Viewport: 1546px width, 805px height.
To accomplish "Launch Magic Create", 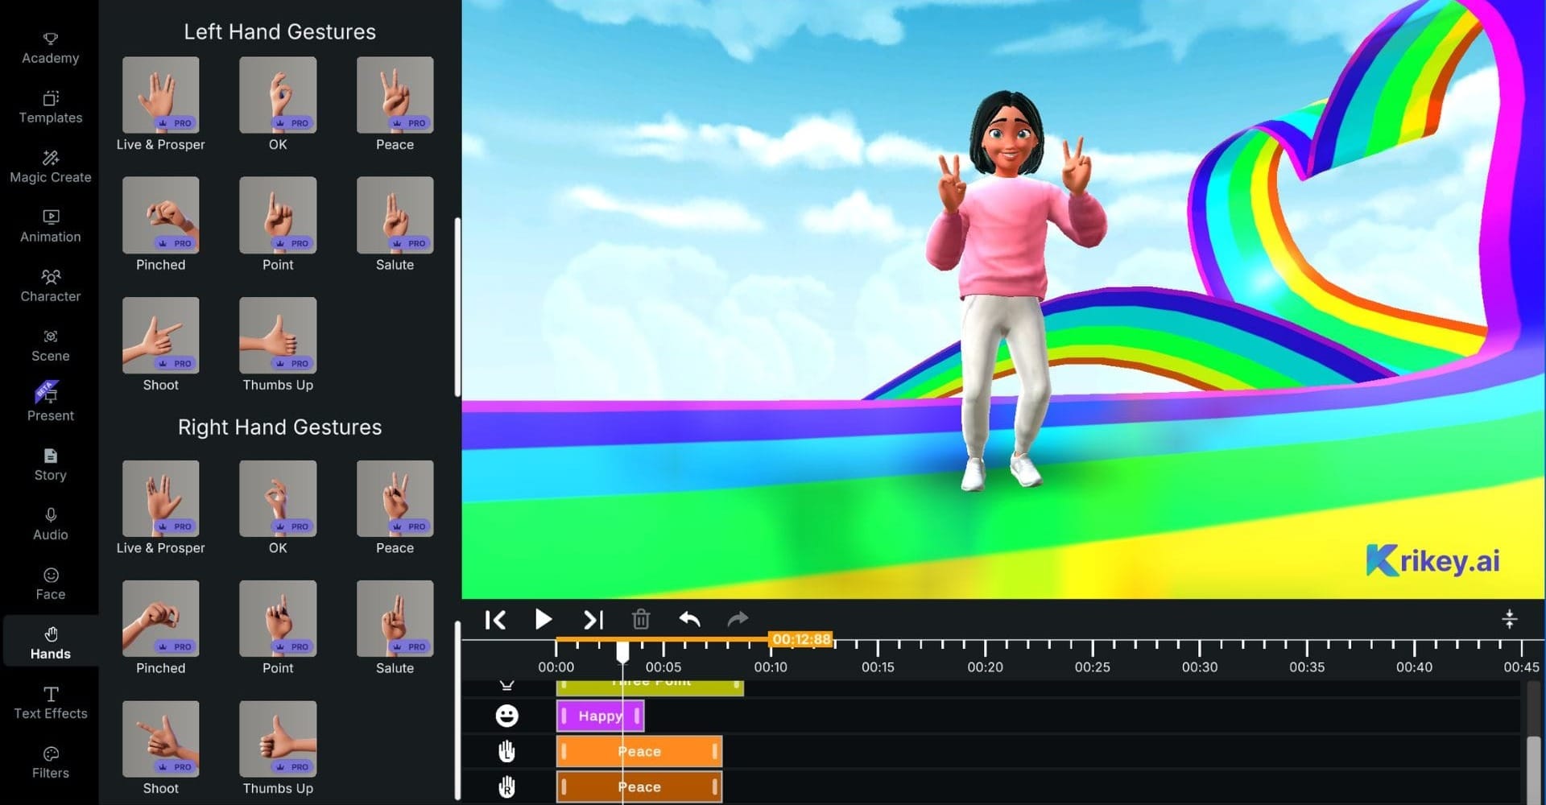I will tap(50, 167).
